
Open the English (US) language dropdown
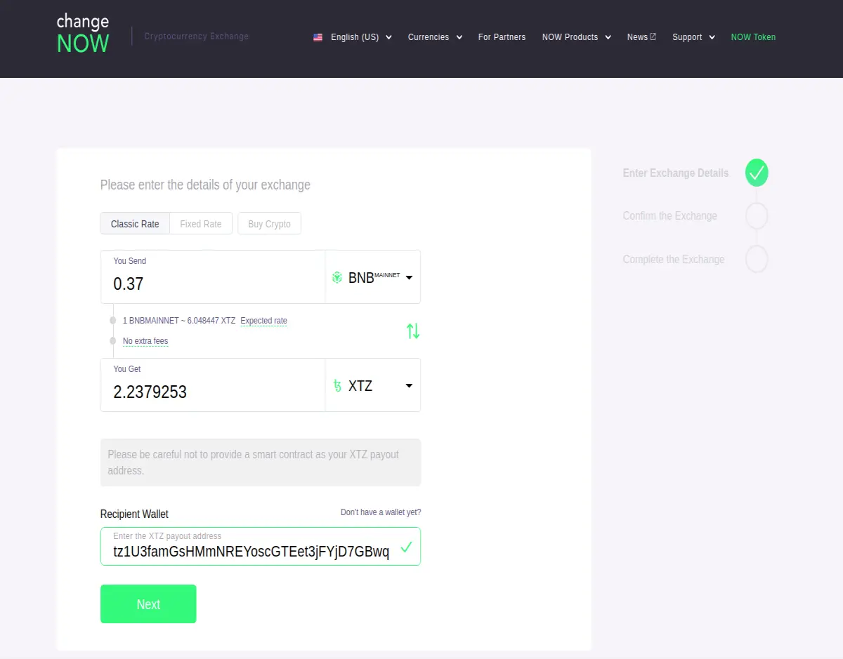coord(353,37)
